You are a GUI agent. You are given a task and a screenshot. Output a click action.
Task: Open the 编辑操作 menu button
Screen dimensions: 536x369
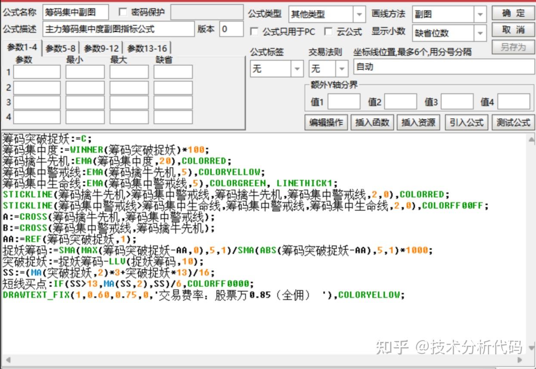(x=326, y=123)
